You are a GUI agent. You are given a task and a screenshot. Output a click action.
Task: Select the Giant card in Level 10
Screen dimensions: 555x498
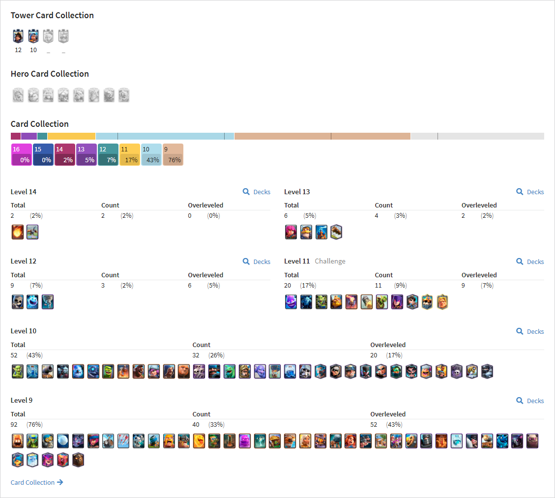pos(184,371)
